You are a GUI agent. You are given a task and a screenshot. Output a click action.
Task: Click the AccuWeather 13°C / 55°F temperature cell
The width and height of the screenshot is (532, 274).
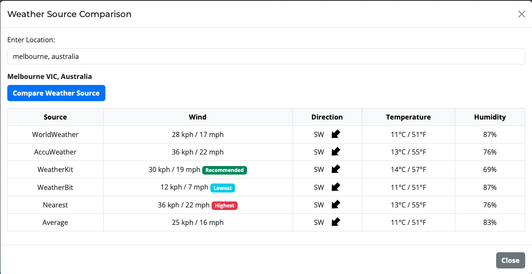tap(408, 152)
